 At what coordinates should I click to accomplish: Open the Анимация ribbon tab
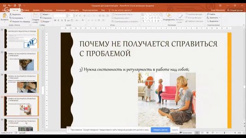(61, 10)
